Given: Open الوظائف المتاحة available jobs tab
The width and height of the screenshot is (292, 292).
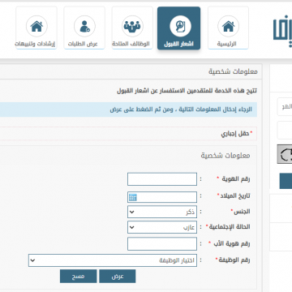Looking at the screenshot, I should [132, 28].
